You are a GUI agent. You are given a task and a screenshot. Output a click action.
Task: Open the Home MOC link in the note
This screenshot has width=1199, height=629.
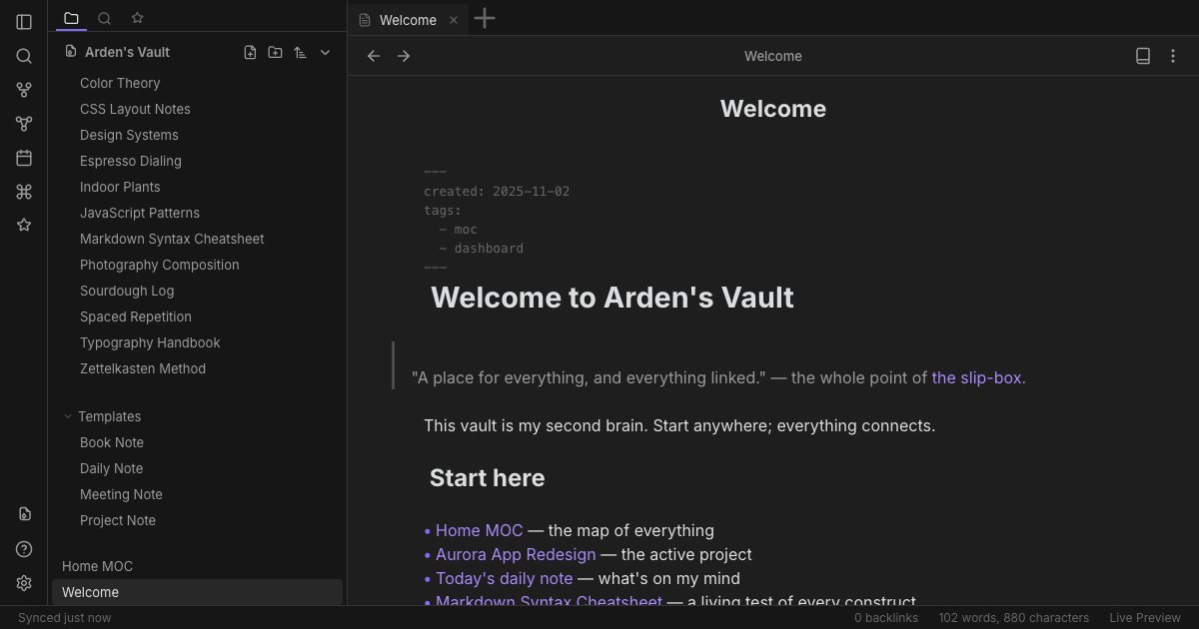(480, 530)
